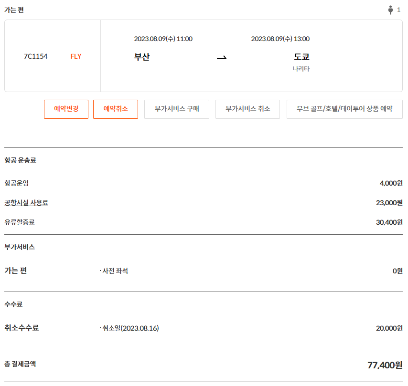Click the flight direction arrow icon
The image size is (408, 386).
pos(222,57)
